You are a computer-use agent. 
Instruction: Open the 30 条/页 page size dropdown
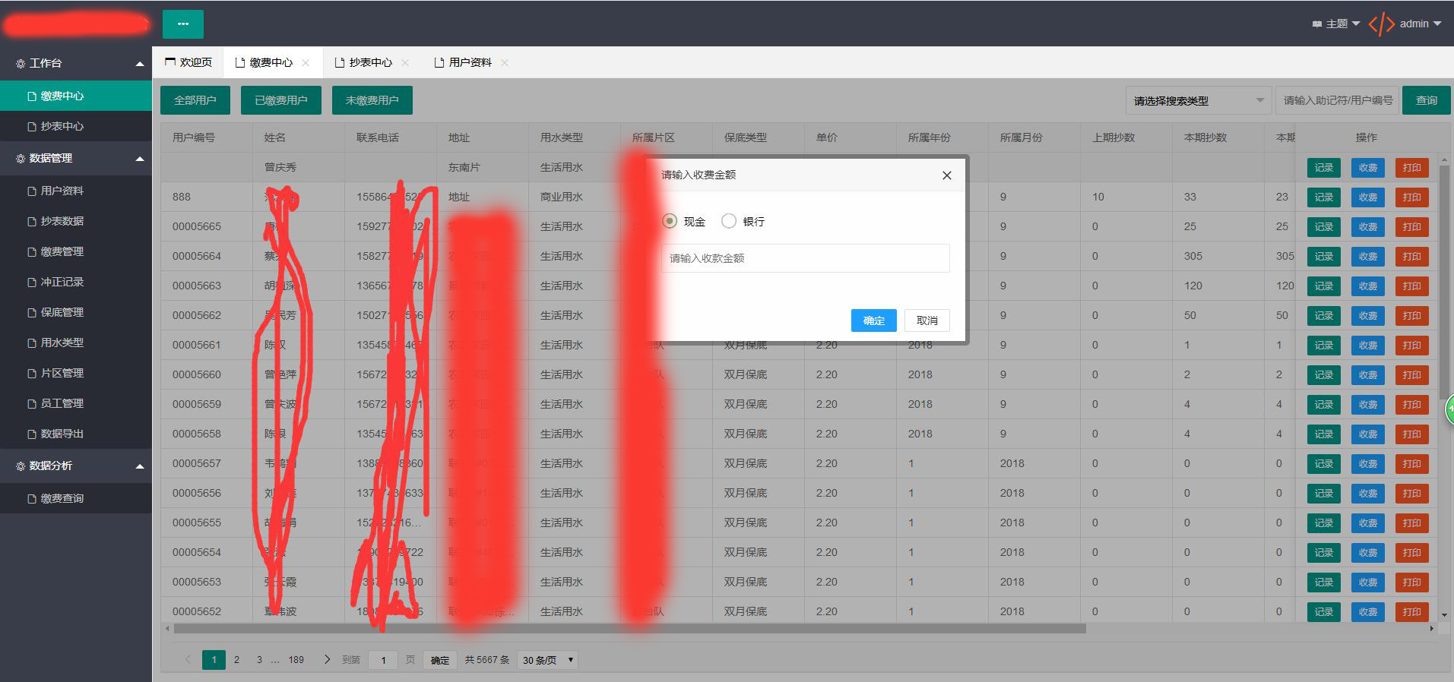click(x=547, y=660)
